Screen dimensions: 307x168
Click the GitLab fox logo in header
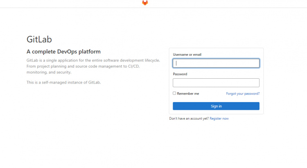(145, 2)
